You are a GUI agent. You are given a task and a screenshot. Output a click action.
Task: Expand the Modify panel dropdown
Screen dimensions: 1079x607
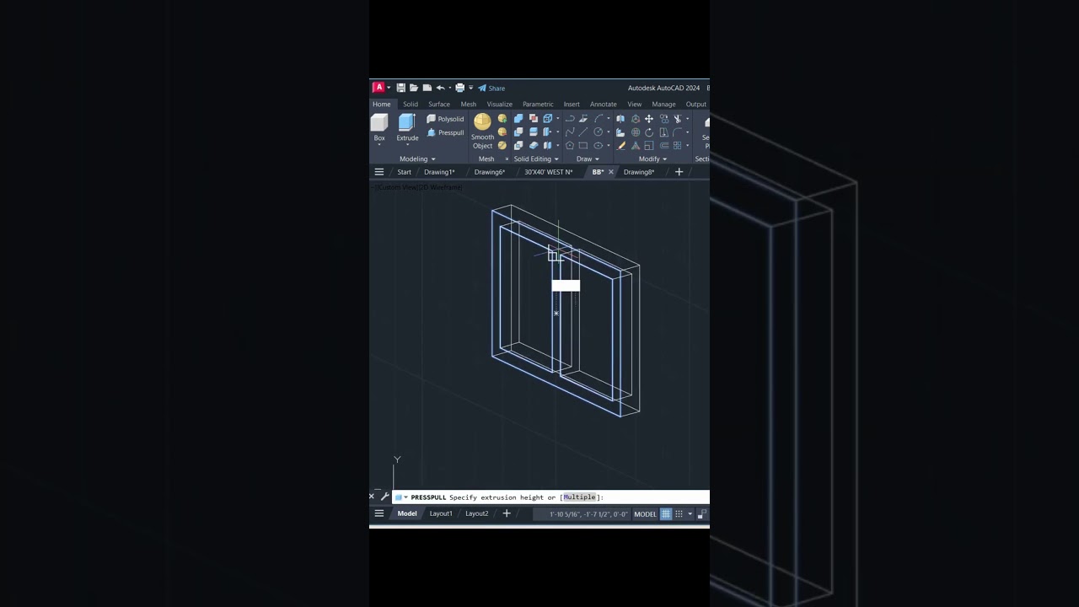point(664,158)
